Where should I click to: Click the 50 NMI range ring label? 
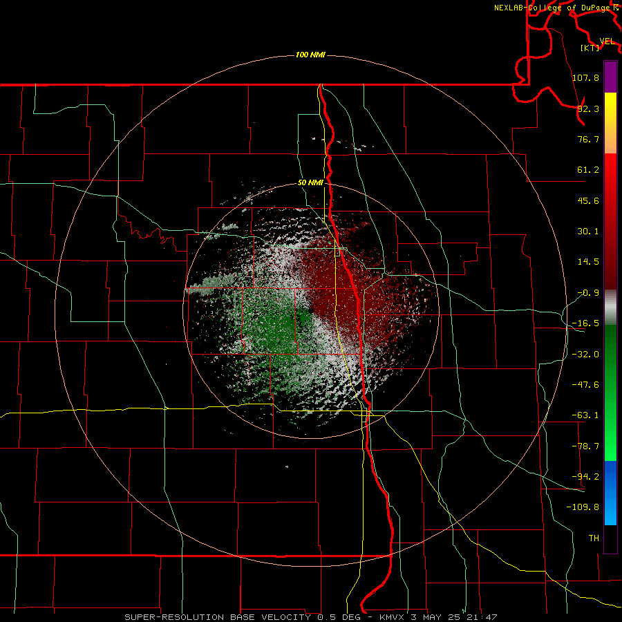(310, 183)
